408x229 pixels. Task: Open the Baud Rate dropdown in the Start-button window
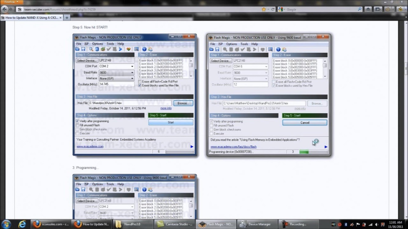pyautogui.click(x=117, y=72)
